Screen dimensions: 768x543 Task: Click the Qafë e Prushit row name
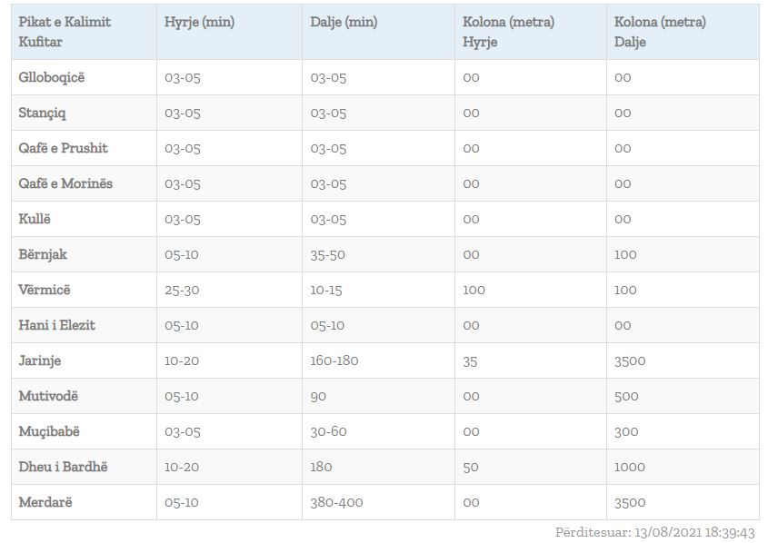tap(64, 148)
